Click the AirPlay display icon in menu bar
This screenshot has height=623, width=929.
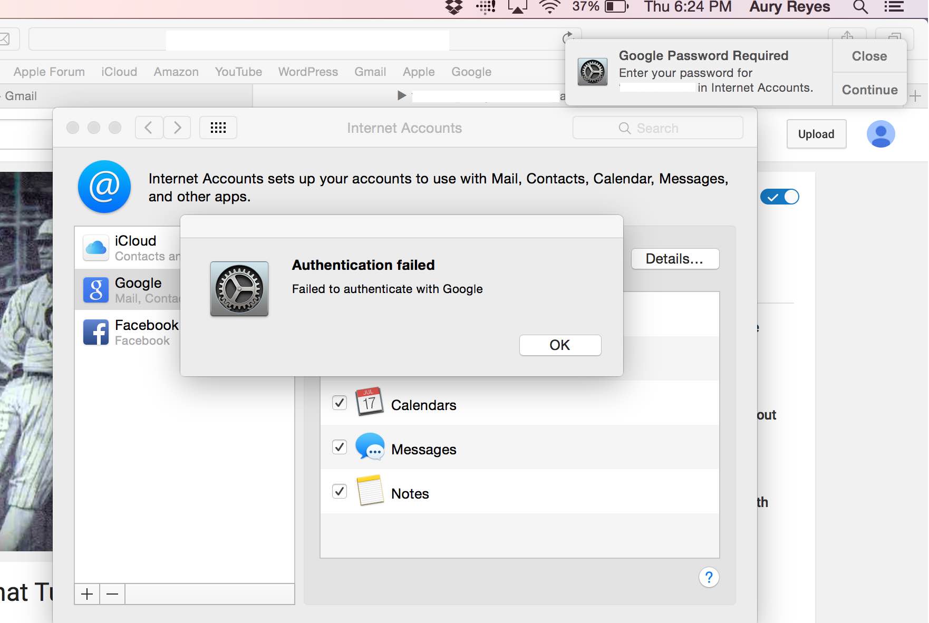517,7
